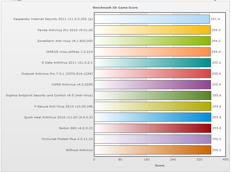The height and width of the screenshot is (173, 231).
Task: Click the lavender Immunet Protect Plus bar
Action: pos(153,139)
